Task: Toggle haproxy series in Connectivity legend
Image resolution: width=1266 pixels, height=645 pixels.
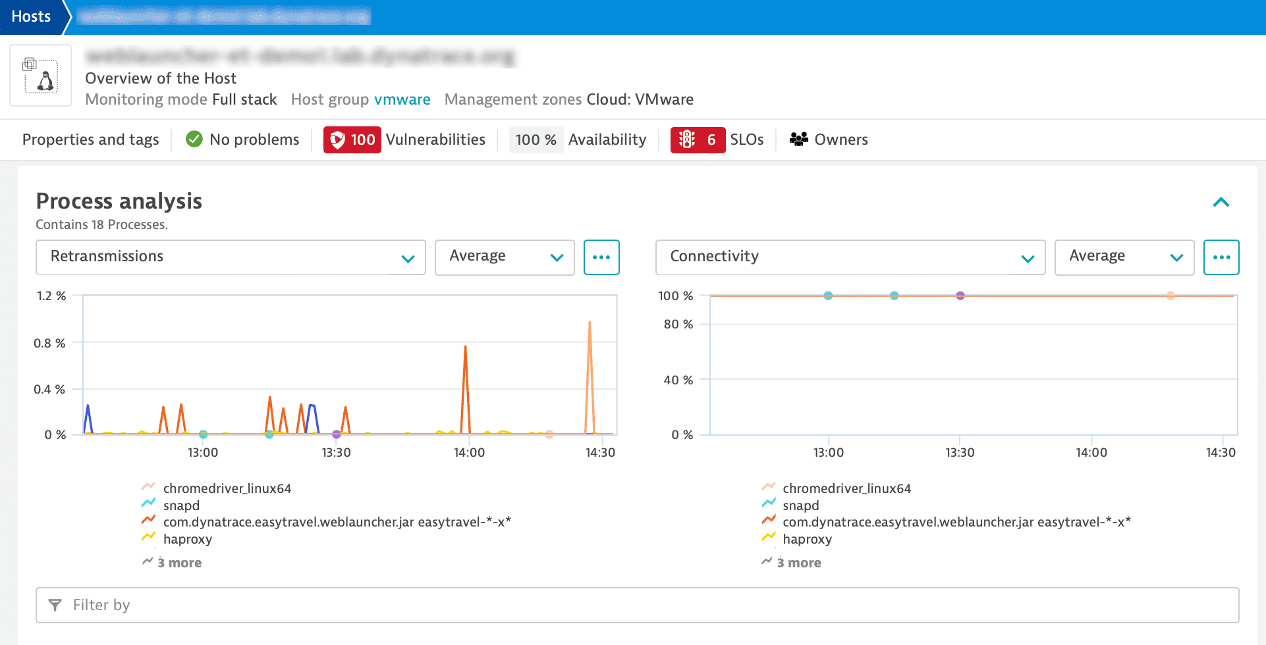Action: [807, 539]
